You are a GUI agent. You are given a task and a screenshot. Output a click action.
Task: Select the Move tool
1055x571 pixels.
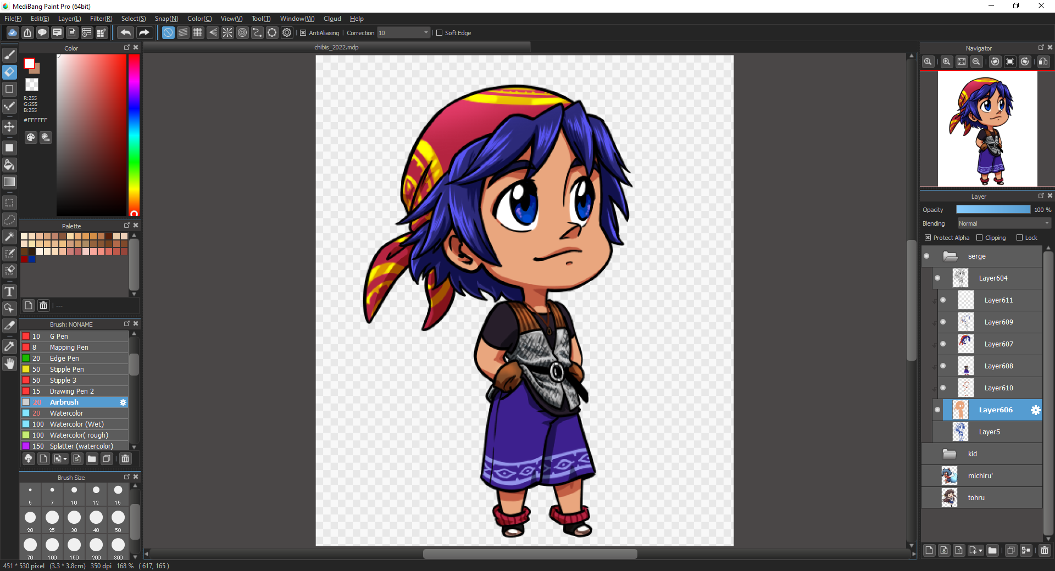(9, 127)
